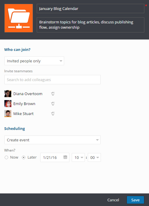This screenshot has height=206, width=149.
Task: Open the Invited people only dropdown
Action: click(34, 61)
